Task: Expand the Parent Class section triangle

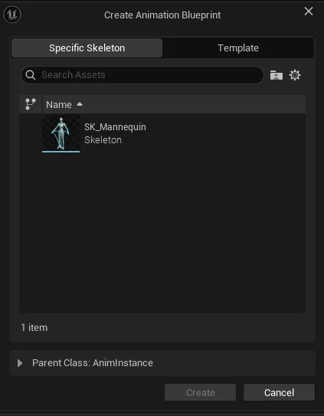Action: click(20, 363)
